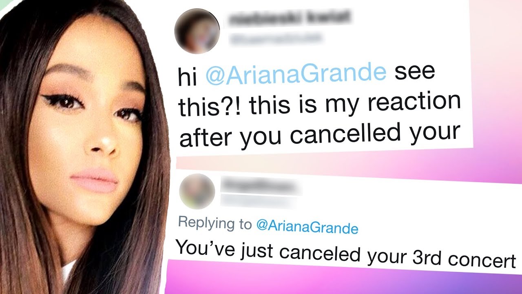Open the @ArianaGrande mention after "hi"
Screen dimensions: 522x294
click(296, 73)
